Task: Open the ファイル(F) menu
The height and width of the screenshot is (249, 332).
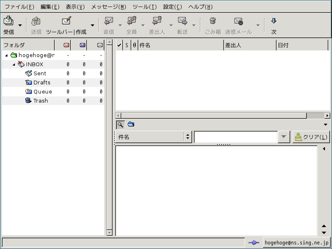Action: pyautogui.click(x=19, y=7)
